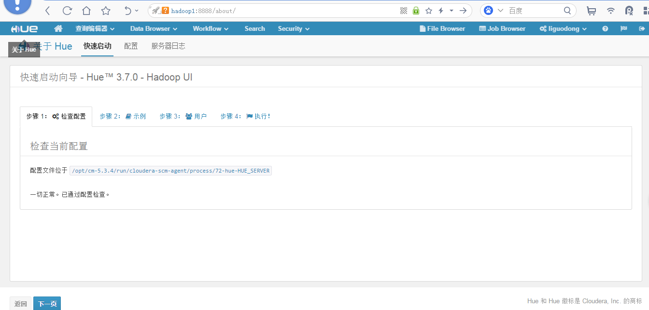Go to 步骤 3 用户 step
The width and height of the screenshot is (649, 310).
(x=183, y=117)
